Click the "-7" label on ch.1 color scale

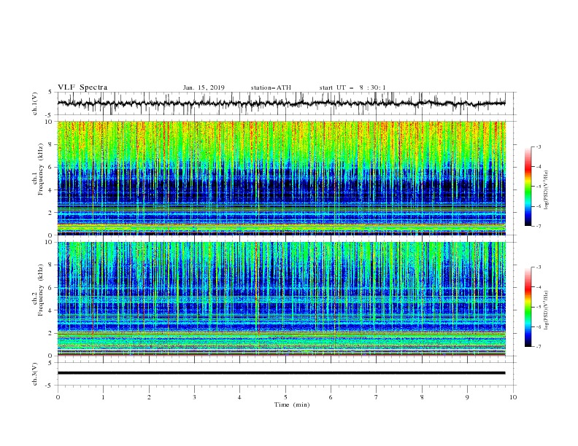(x=539, y=226)
